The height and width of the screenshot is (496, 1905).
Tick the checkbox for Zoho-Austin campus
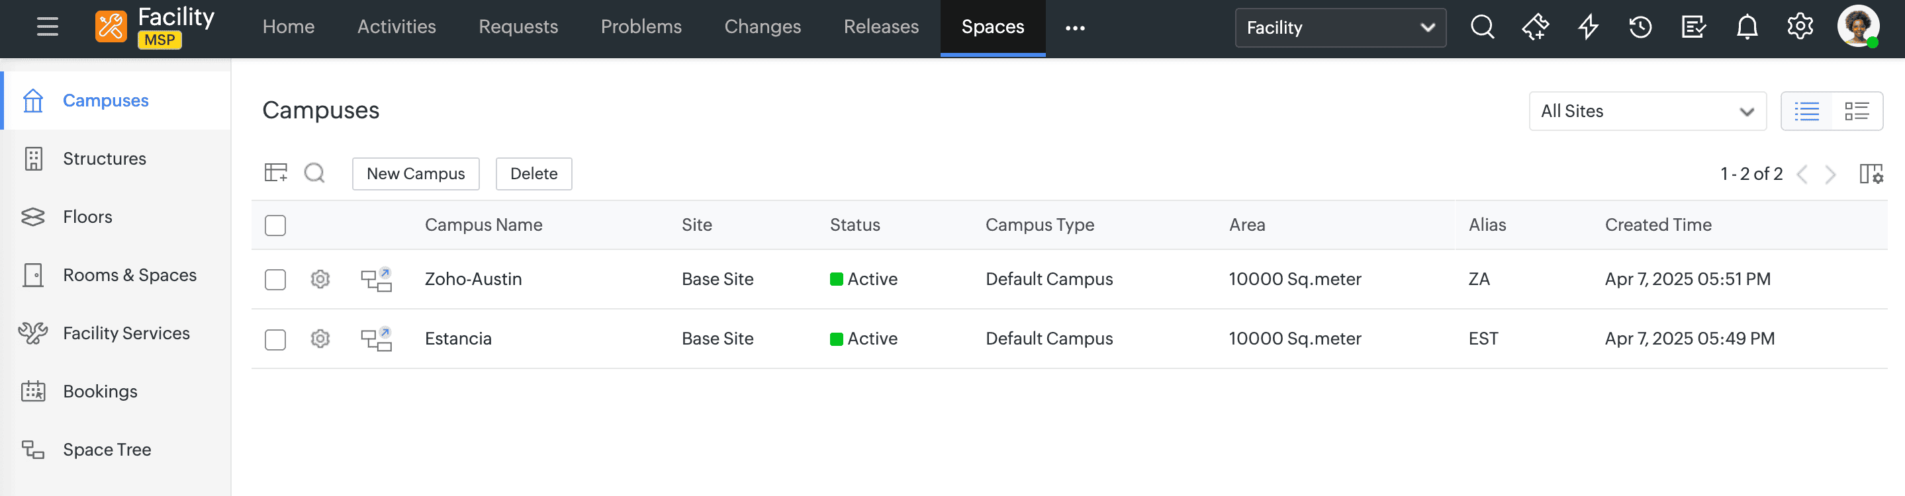275,280
